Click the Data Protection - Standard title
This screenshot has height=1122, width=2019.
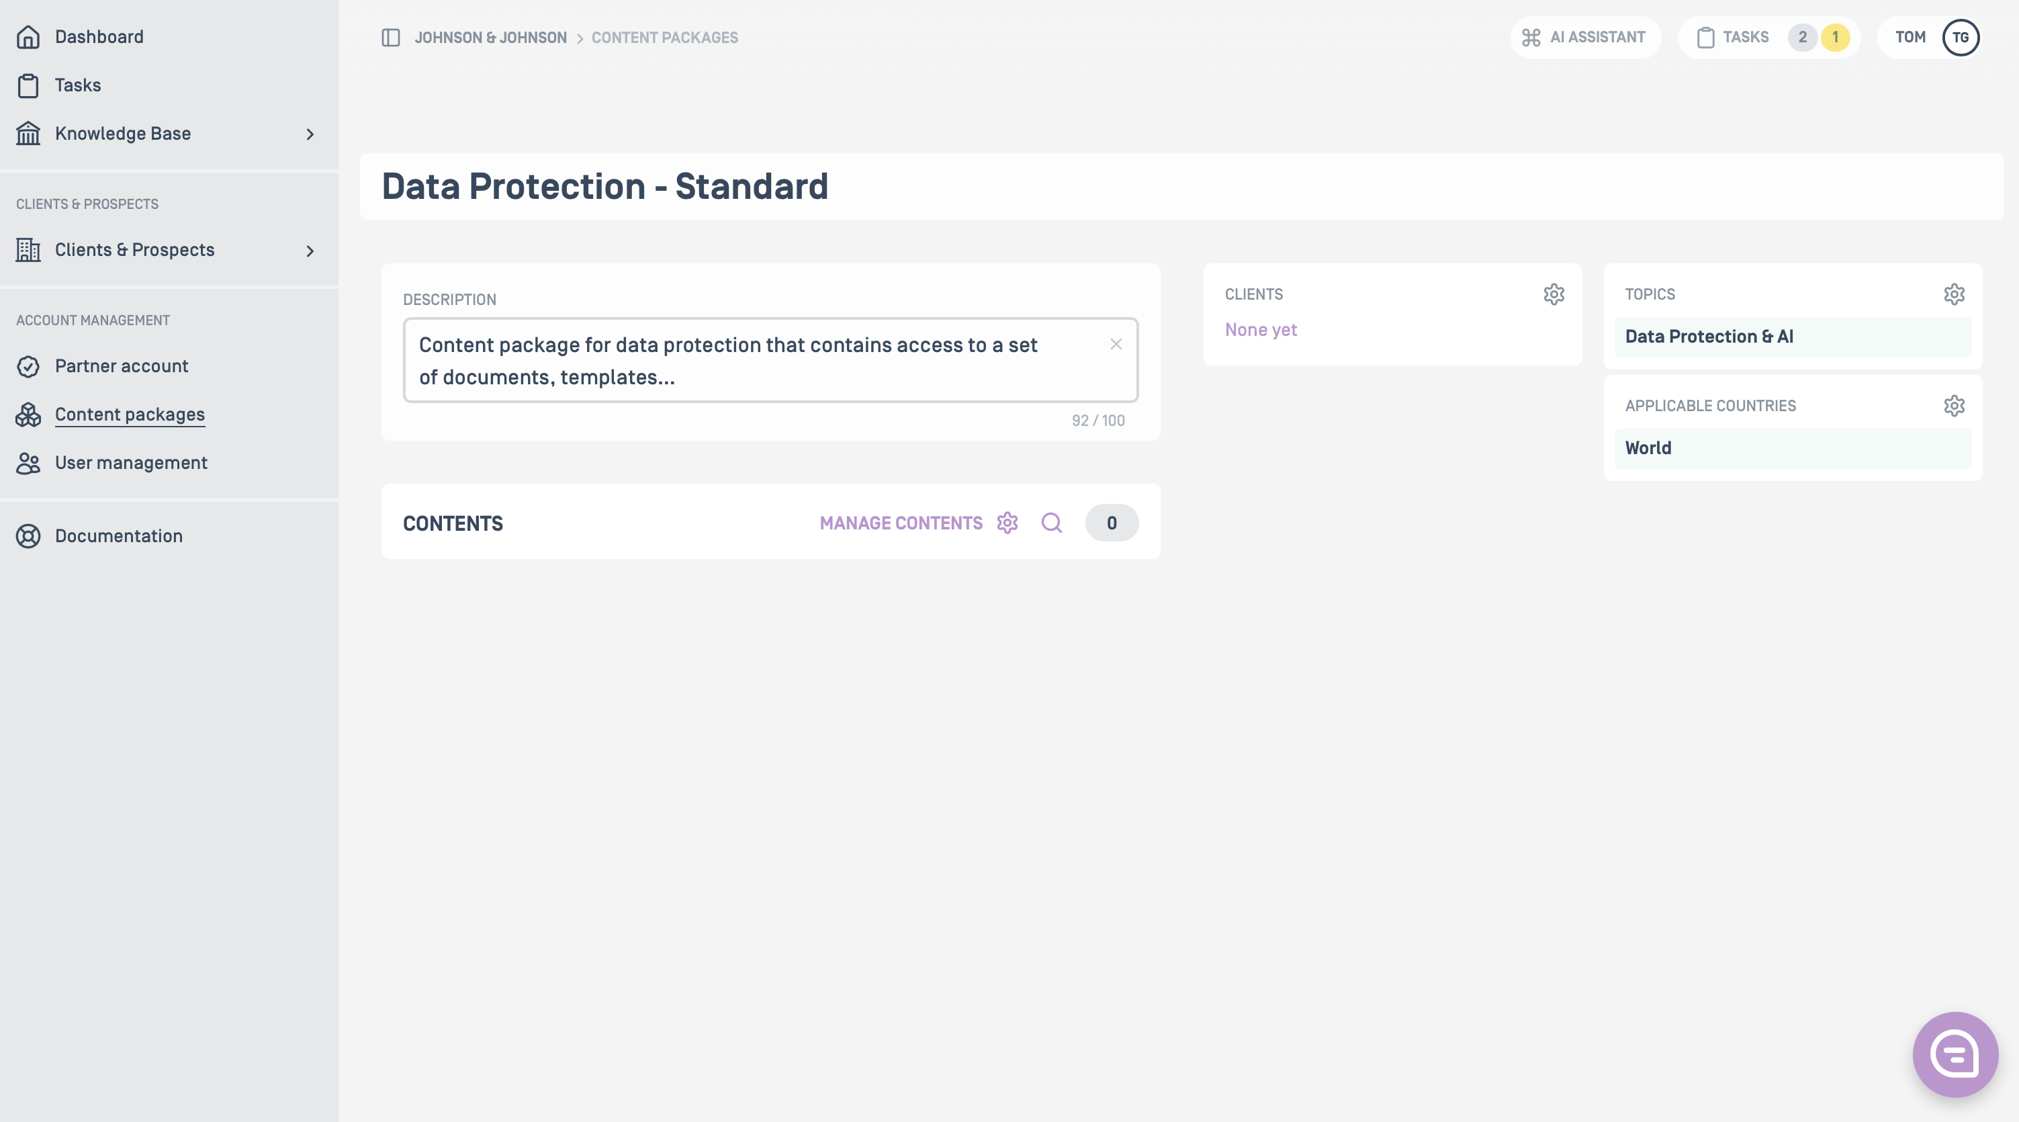click(x=605, y=187)
